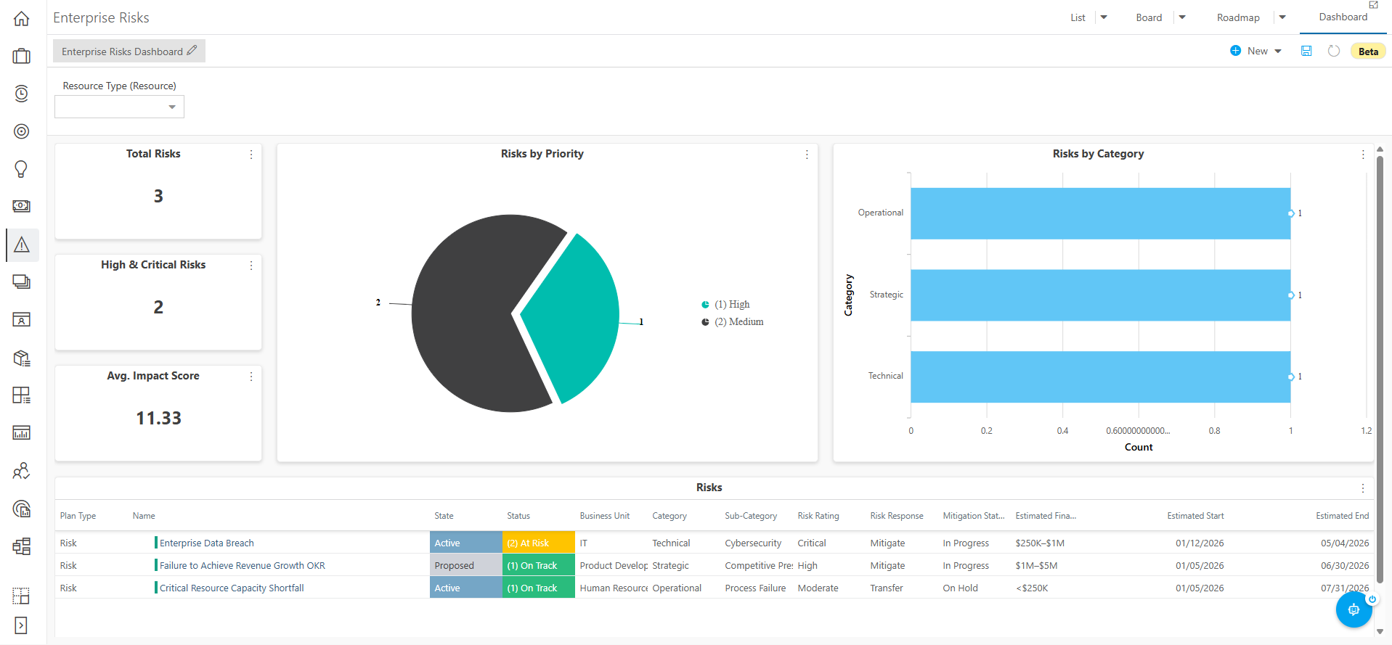1392x645 pixels.
Task: Open the portfolio briefcase sidebar icon
Action: point(22,56)
